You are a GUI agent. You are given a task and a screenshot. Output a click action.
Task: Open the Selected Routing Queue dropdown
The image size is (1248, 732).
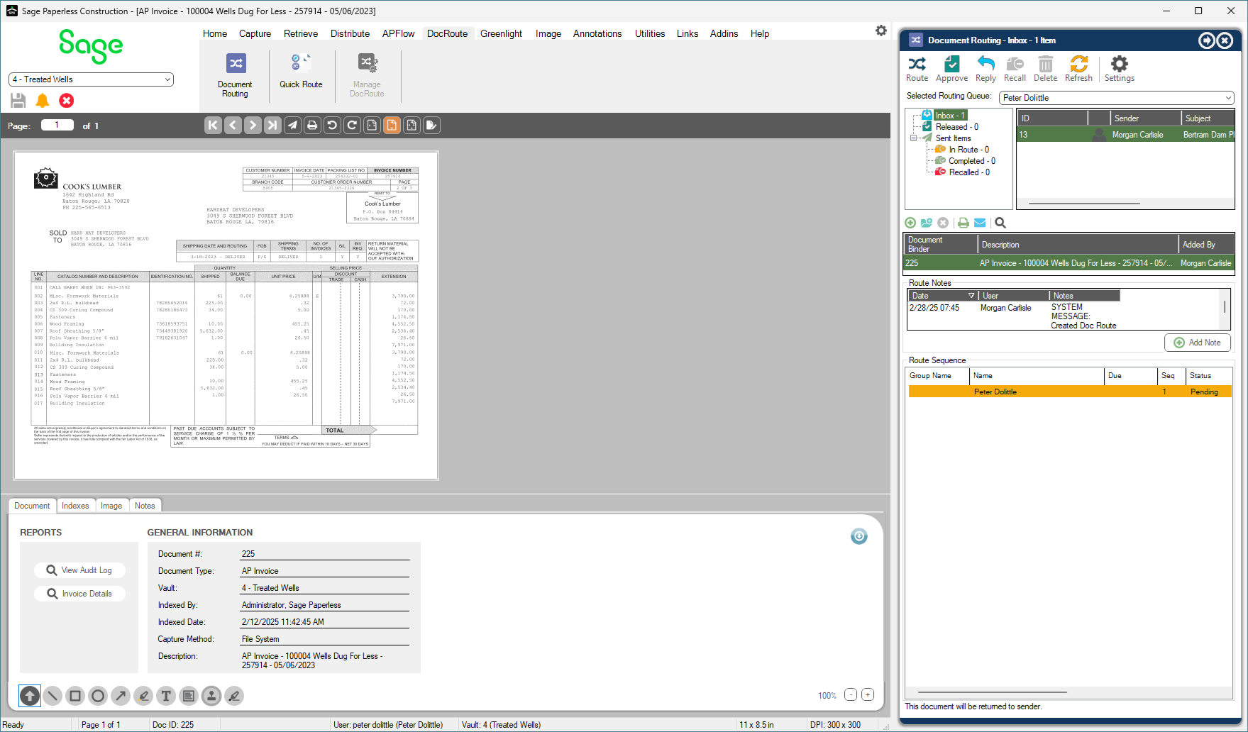point(1117,98)
